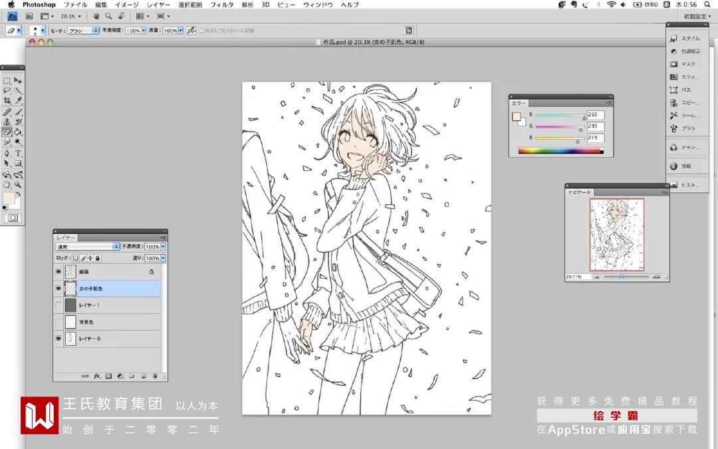Select the Clone Stamp tool
This screenshot has height=449, width=718.
pos(7,122)
